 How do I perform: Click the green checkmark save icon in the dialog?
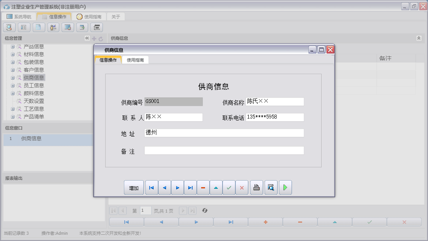point(229,188)
